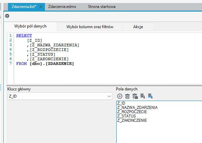This screenshot has height=143, width=202.
Task: Select Z_STATUS in Pola danych list
Action: point(127,116)
